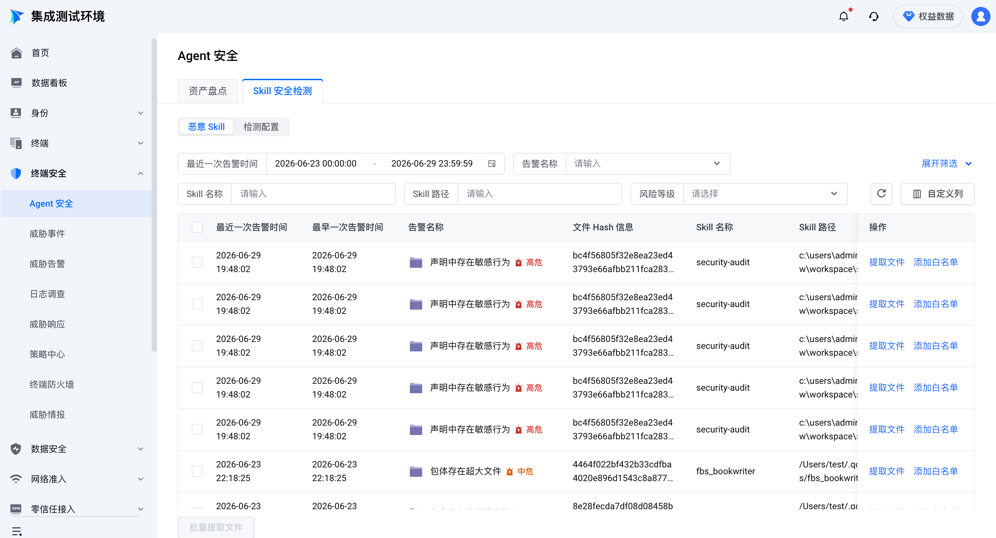Switch to the 资产盘点 tab

coord(207,91)
